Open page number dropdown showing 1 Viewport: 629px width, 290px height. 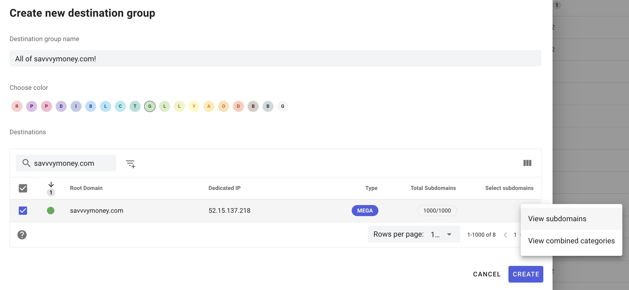517,235
